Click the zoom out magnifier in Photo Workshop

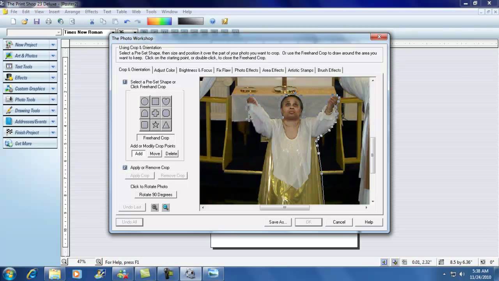(166, 207)
